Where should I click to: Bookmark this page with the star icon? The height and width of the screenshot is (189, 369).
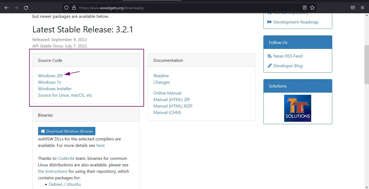click(312, 8)
